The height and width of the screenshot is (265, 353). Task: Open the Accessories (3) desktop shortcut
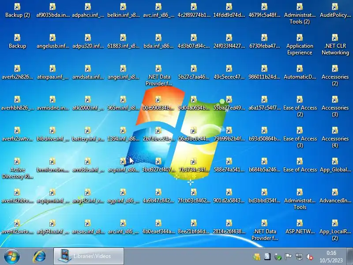(x=335, y=106)
